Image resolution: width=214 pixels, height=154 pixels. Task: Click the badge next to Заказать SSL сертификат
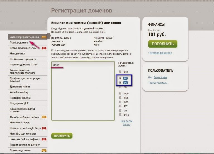[x=44, y=139]
